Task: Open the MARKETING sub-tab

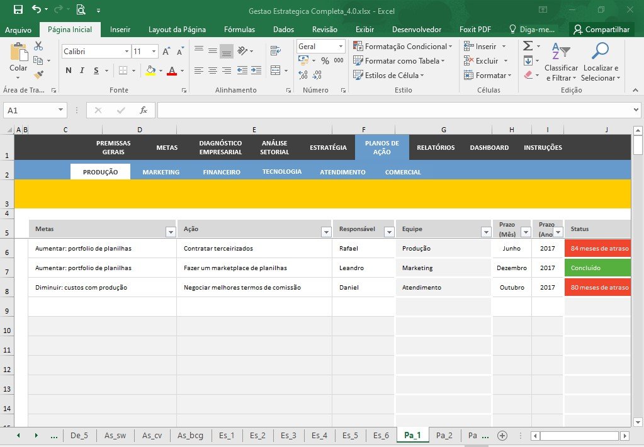Action: pos(161,172)
